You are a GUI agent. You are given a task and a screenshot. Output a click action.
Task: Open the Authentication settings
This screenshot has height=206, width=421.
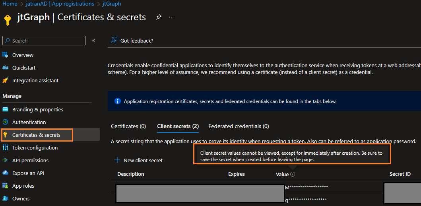tap(29, 122)
